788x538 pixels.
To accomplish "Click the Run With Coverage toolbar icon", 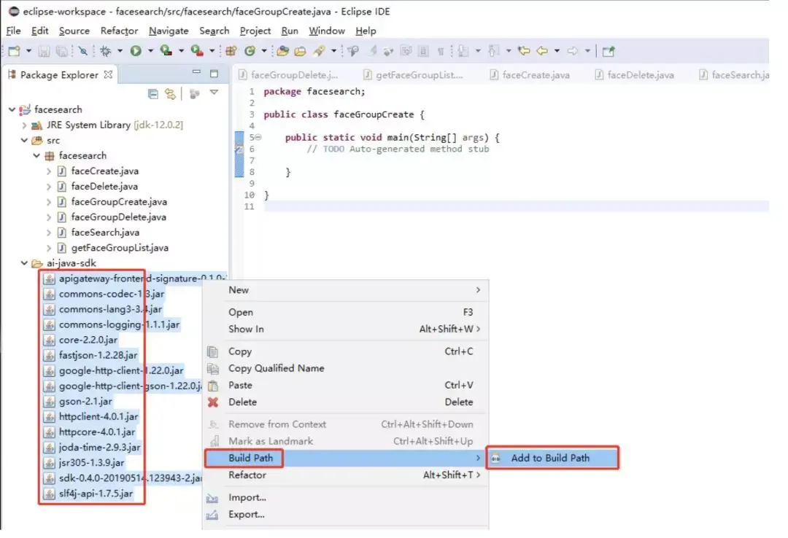I will coord(166,51).
